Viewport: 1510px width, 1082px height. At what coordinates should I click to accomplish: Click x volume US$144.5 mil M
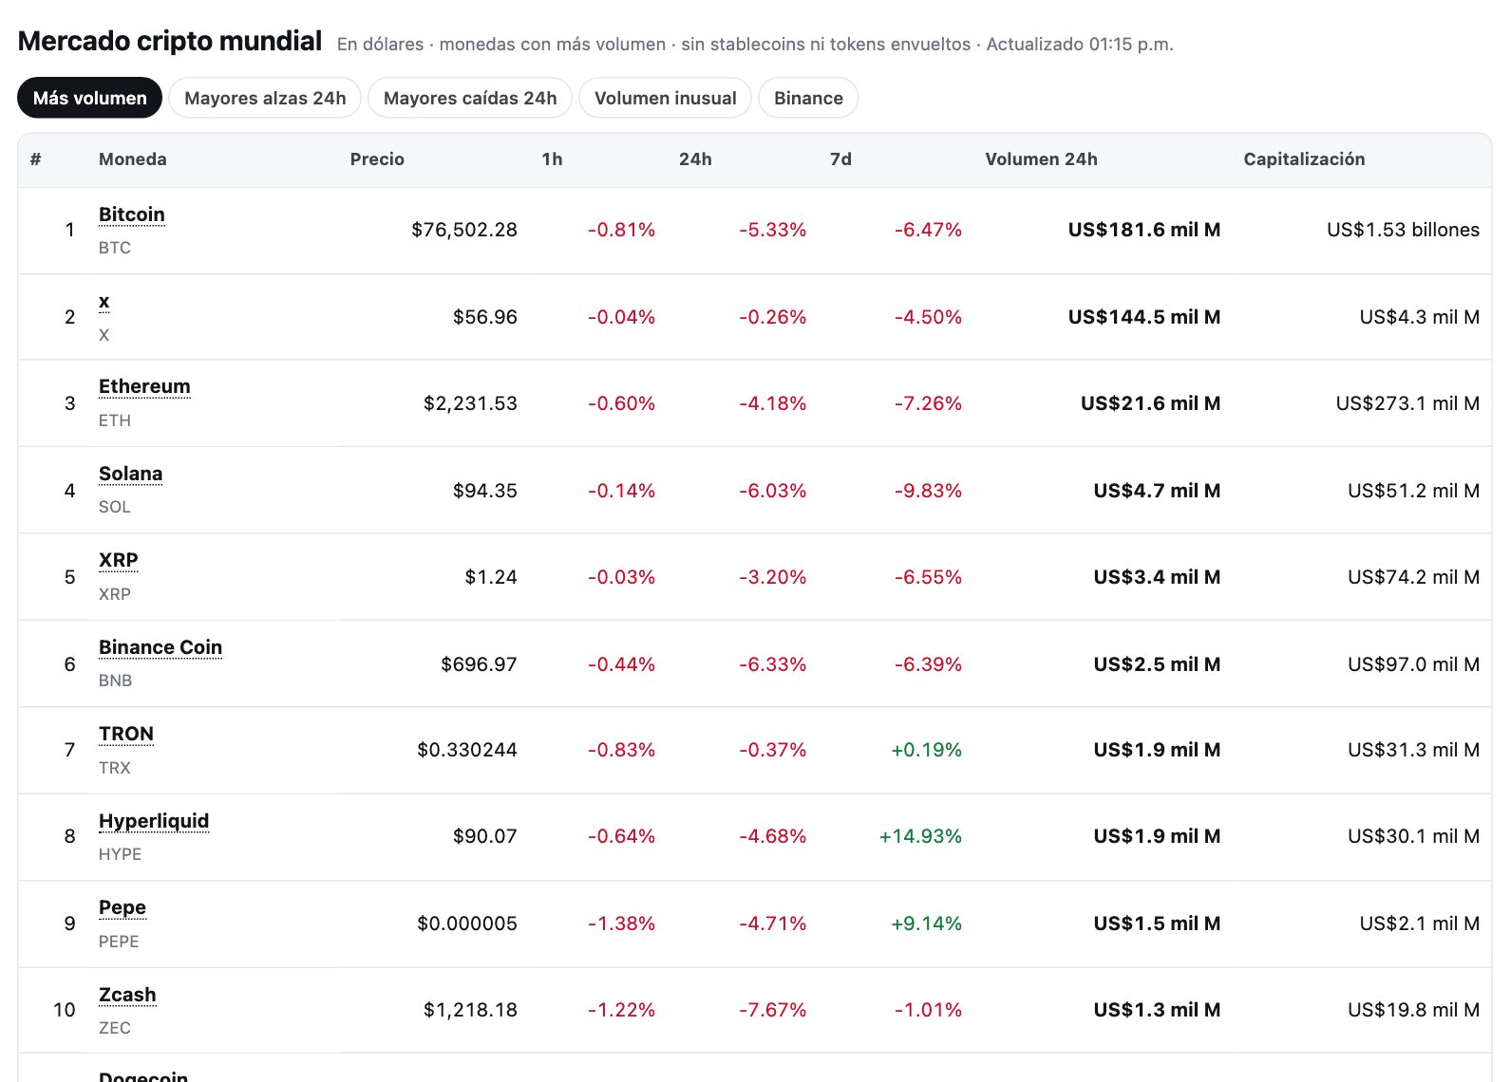pos(1144,317)
